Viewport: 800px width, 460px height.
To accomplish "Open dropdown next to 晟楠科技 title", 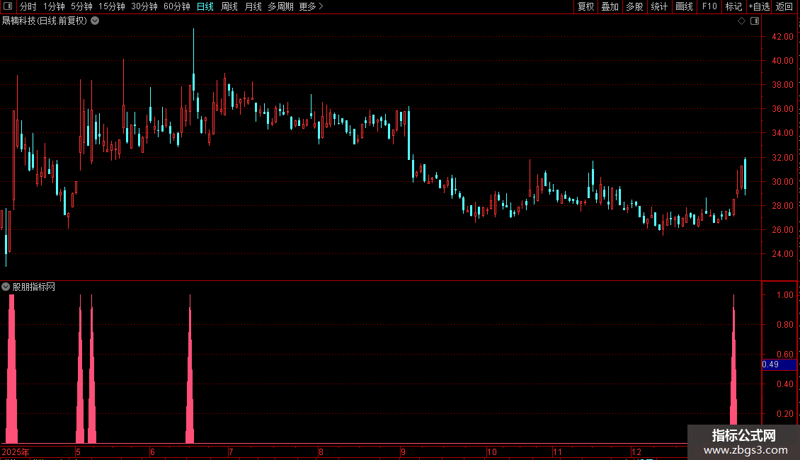I will 95,21.
